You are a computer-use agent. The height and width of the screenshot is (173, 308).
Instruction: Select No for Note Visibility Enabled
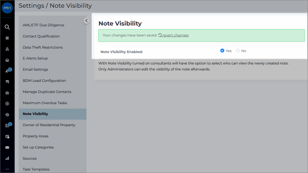238,51
